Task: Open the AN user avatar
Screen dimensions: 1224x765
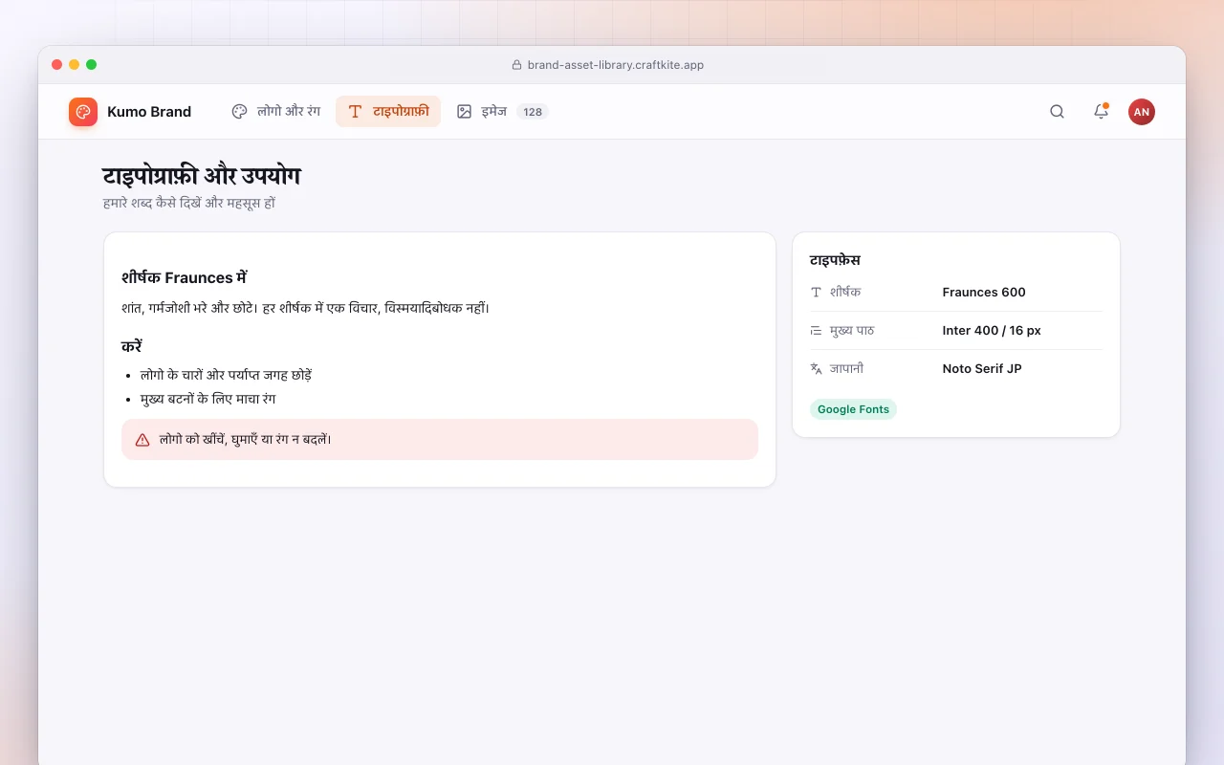Action: (1142, 112)
